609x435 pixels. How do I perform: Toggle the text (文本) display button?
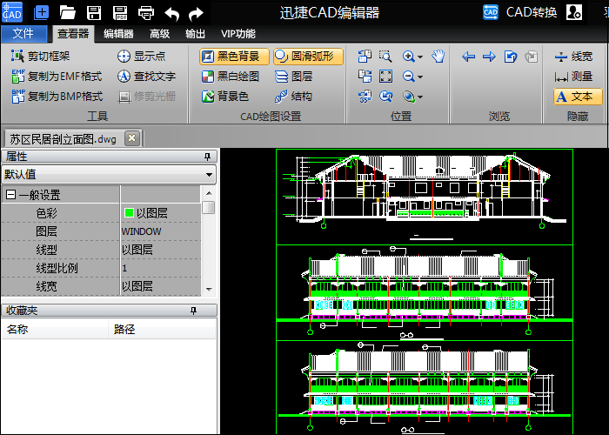(577, 97)
